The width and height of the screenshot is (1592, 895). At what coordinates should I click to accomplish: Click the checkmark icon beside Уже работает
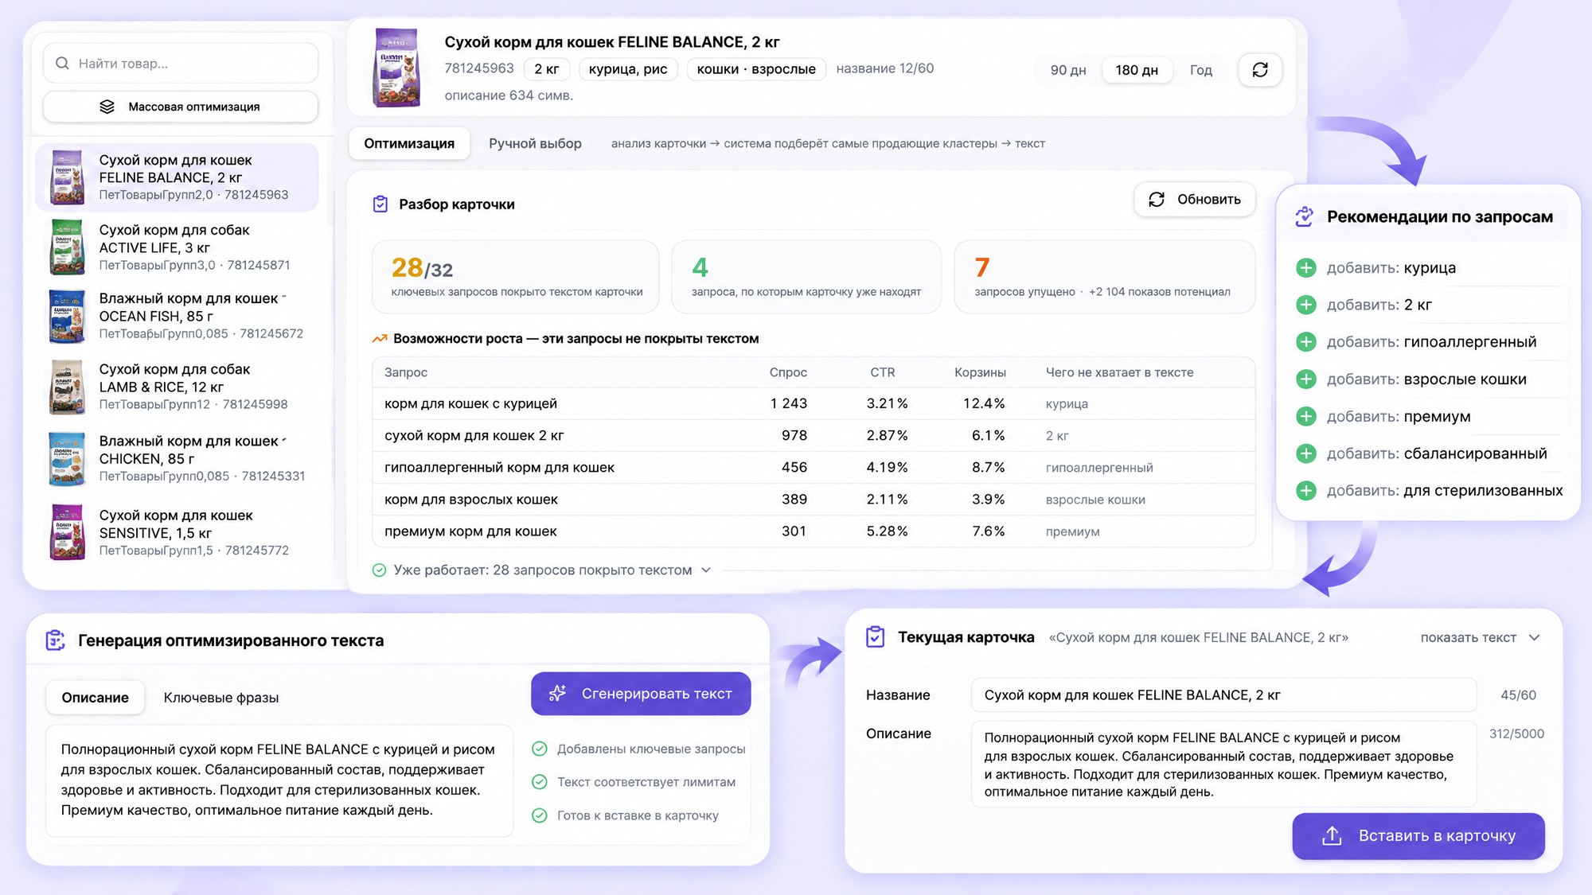tap(380, 570)
